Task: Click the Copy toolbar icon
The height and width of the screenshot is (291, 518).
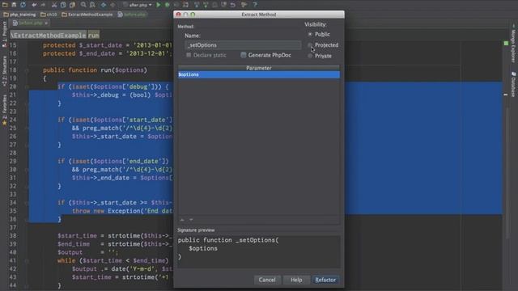Action: coord(63,5)
